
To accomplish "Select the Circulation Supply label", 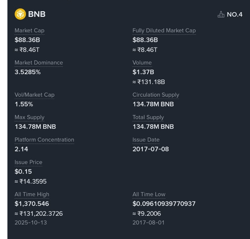I will 156,95.
